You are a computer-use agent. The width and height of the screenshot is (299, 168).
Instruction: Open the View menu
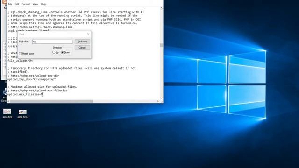(x=35, y=4)
